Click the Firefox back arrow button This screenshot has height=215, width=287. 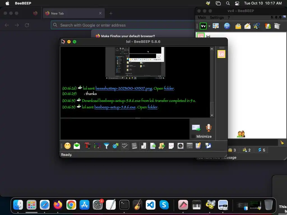[x=7, y=25]
